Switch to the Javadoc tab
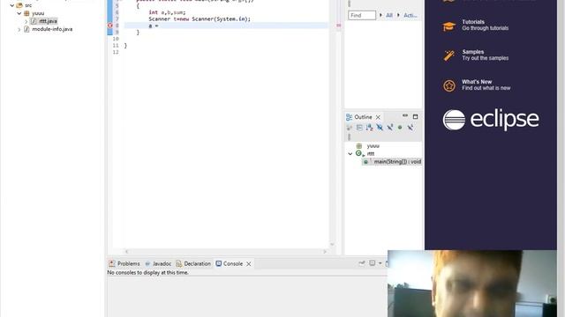 point(158,264)
